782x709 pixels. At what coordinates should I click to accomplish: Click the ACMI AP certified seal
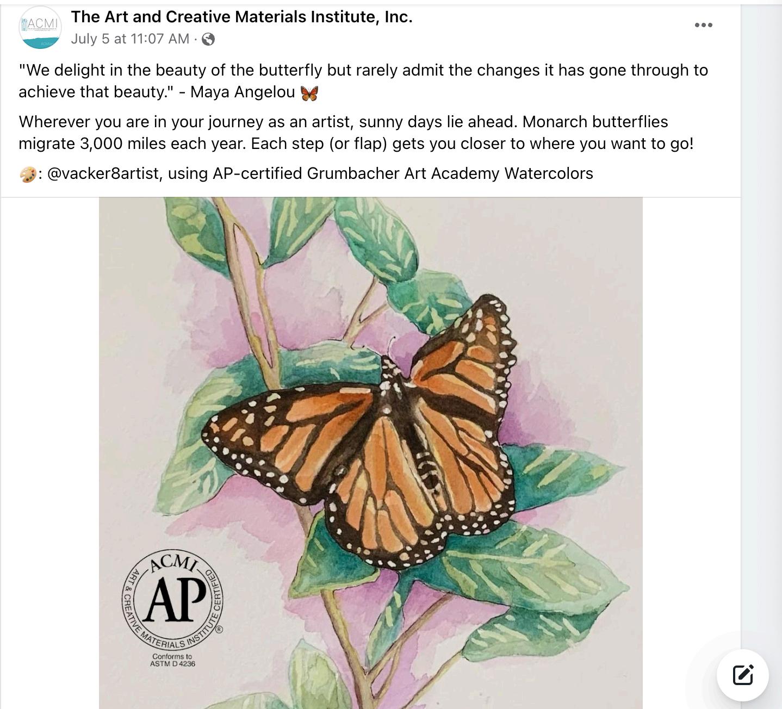[x=172, y=600]
